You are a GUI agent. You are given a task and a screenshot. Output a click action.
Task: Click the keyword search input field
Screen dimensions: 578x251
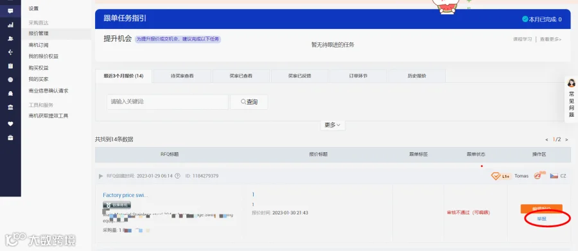pos(168,102)
